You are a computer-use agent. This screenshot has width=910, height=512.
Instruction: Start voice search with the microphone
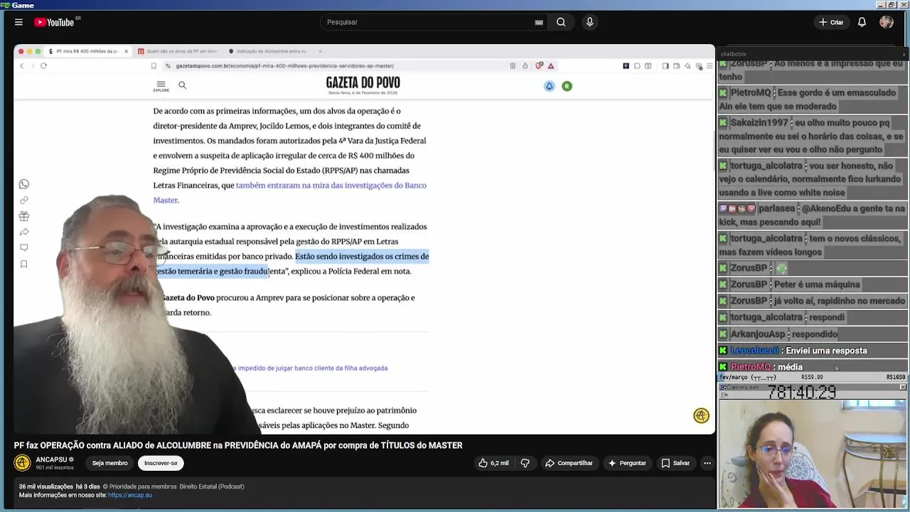click(589, 22)
